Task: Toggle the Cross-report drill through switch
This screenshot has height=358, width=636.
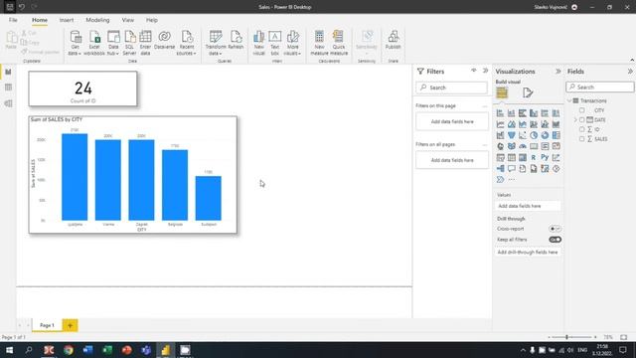Action: (x=555, y=229)
